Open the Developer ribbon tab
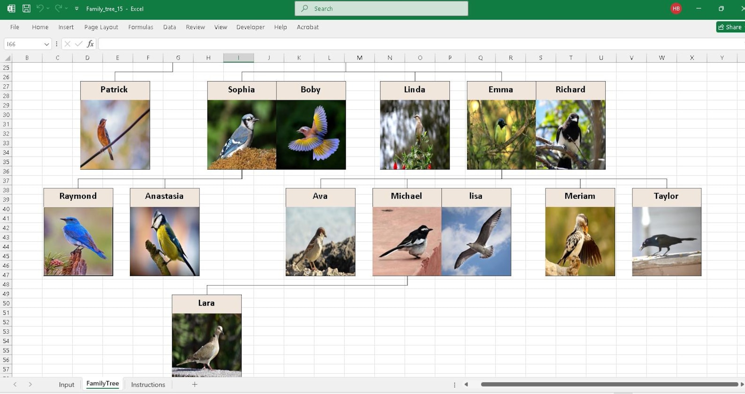This screenshot has height=394, width=745. [x=251, y=27]
